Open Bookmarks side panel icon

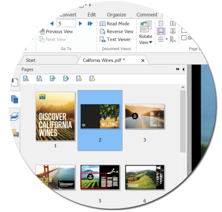(x=15, y=82)
